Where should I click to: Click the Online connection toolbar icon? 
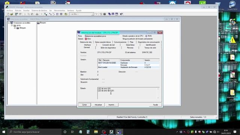click(45, 14)
